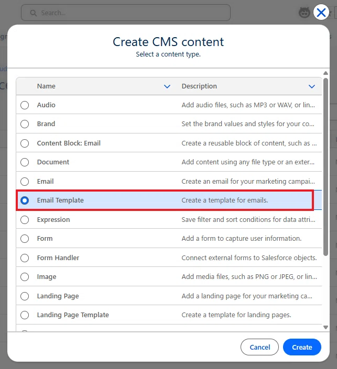Click the Astro mascot icon
Viewport: 337px width, 369px height.
pos(305,13)
